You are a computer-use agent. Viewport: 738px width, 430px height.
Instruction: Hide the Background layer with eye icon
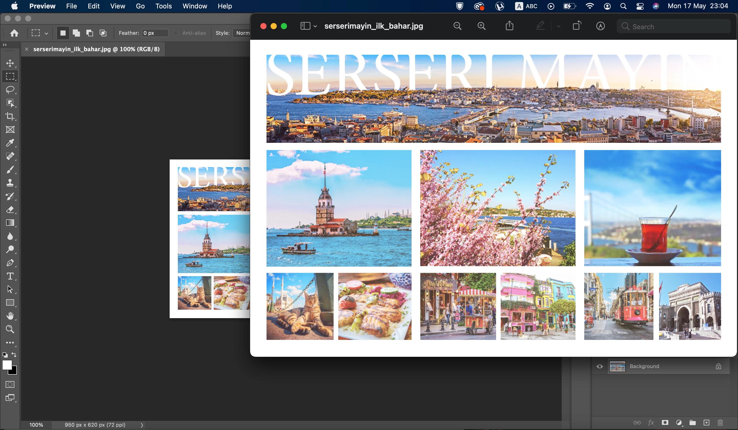(x=600, y=367)
